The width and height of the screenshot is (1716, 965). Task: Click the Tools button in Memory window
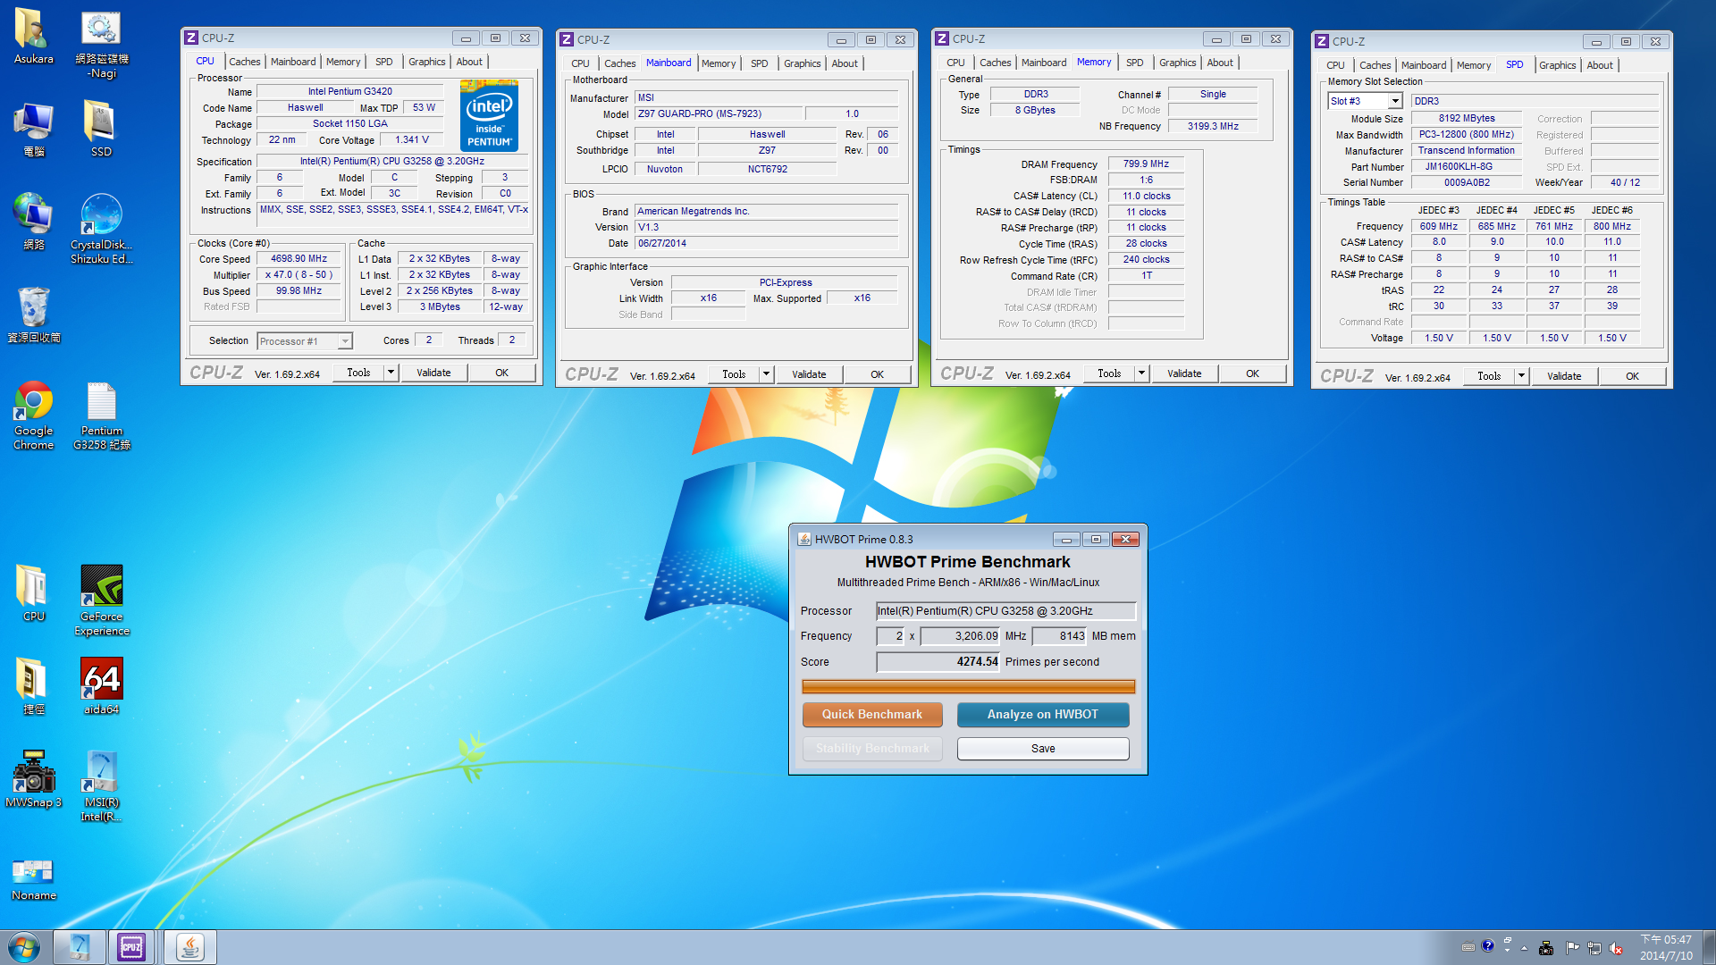[1109, 373]
